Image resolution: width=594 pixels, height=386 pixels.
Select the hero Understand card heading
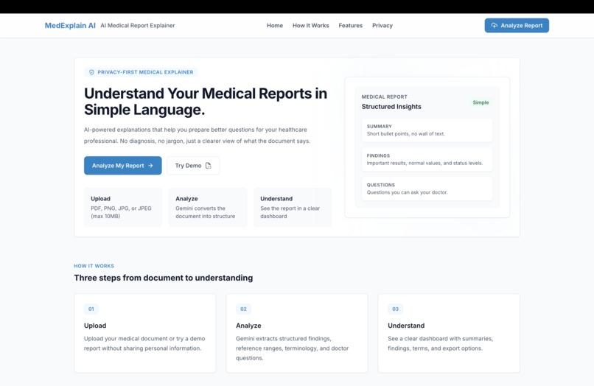[x=276, y=198]
